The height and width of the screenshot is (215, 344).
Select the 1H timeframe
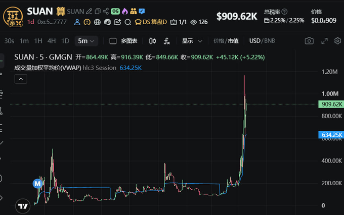click(38, 41)
